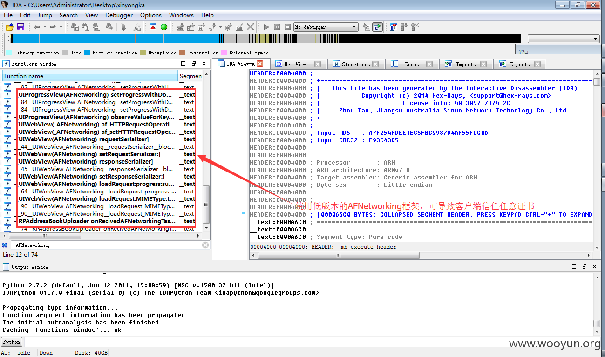Start the process with the play icon

click(x=266, y=27)
